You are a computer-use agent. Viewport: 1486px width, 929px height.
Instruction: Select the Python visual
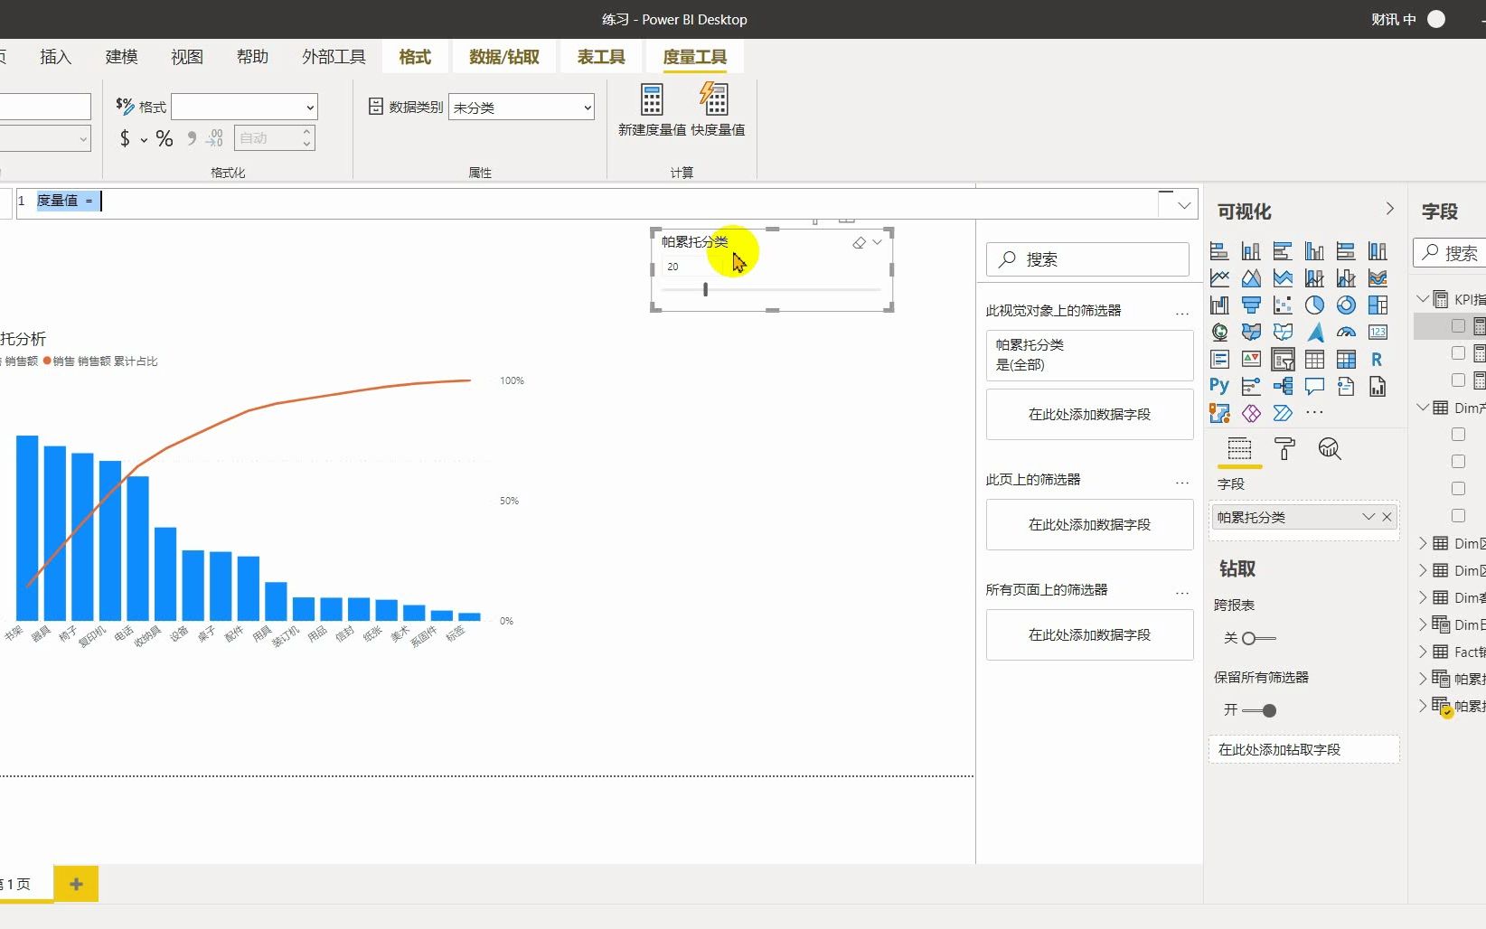[x=1218, y=385]
